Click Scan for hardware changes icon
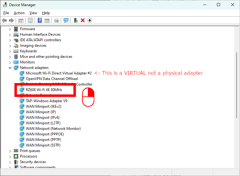Viewport: 240px width, 176px height. [x=66, y=20]
